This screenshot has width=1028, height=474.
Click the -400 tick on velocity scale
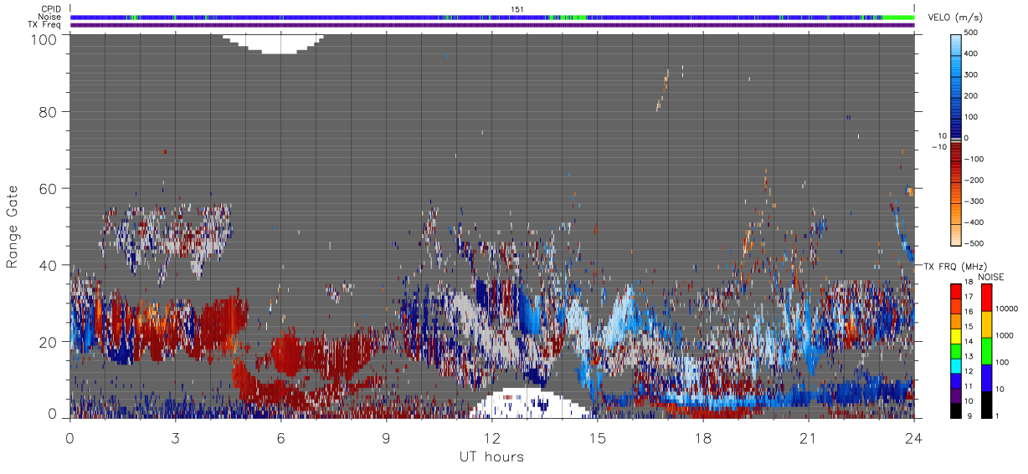[x=974, y=222]
